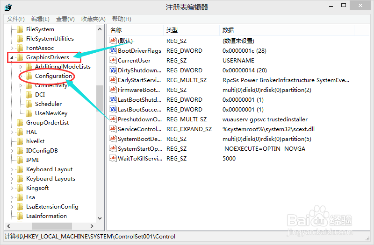Select BootDriverFlags DWORD value icon
This screenshot has width=374, height=245.
pyautogui.click(x=113, y=50)
